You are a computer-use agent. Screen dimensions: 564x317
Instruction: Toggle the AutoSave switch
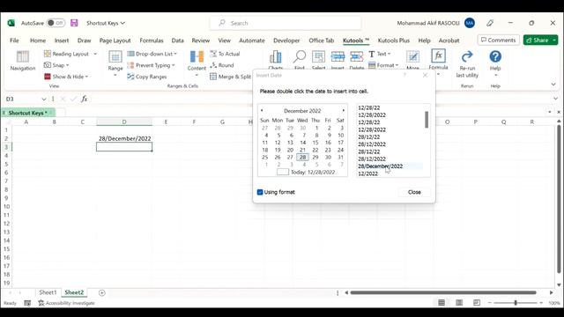[56, 23]
